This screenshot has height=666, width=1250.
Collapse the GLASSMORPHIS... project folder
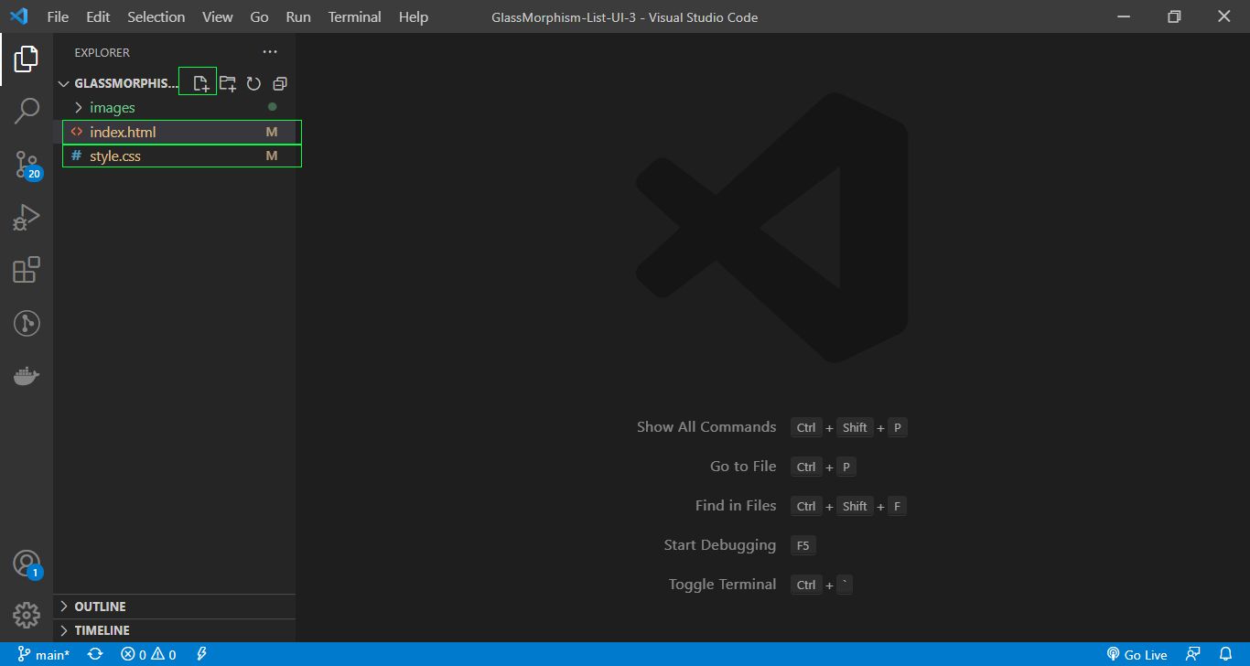tap(119, 83)
